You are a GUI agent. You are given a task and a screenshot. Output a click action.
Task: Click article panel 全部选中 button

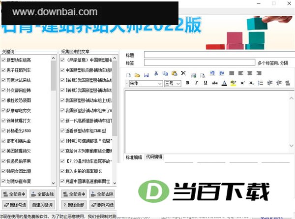coord(74,194)
